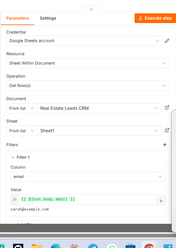Change Sheet mode From list dropdown
The width and height of the screenshot is (176, 248).
click(x=22, y=131)
